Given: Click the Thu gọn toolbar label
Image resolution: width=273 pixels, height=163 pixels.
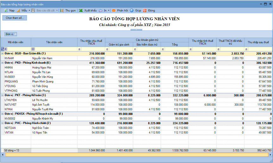Looking at the screenshot, I should pyautogui.click(x=70, y=10).
